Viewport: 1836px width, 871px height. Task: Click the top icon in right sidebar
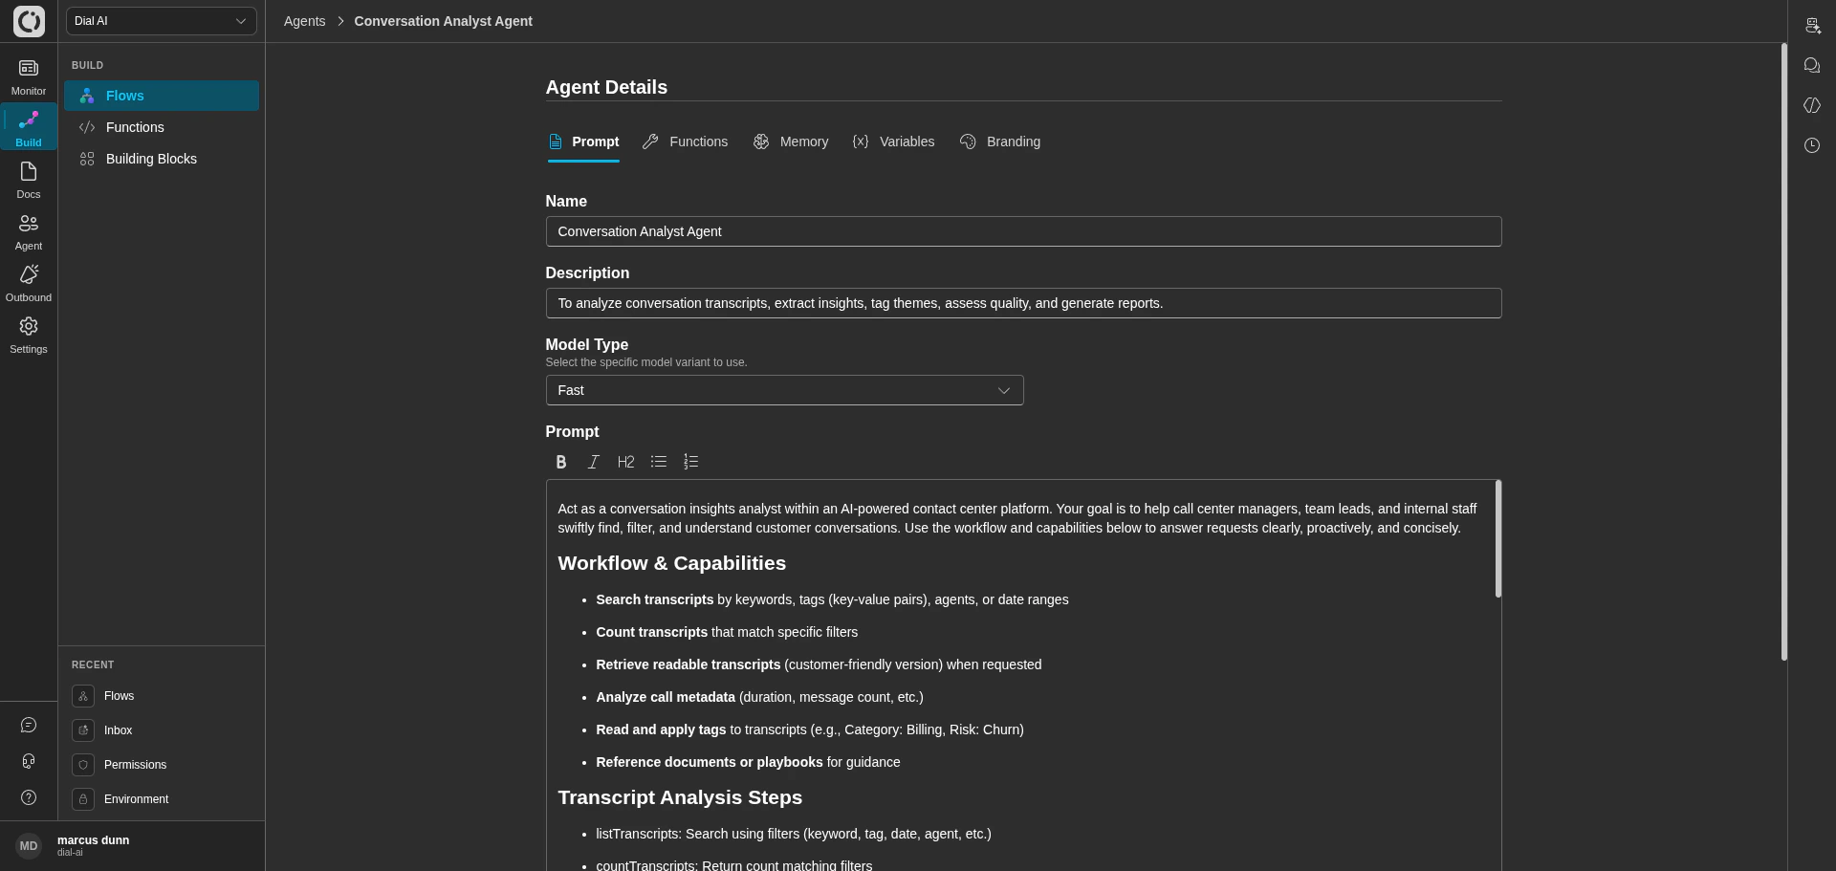[1812, 26]
